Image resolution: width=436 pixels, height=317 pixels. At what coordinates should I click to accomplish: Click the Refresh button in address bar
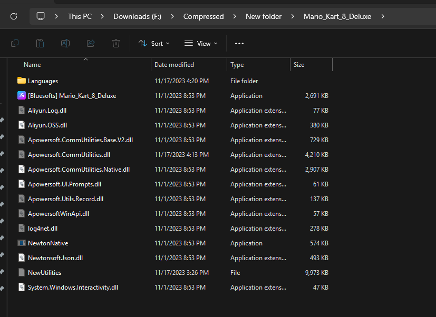click(14, 16)
